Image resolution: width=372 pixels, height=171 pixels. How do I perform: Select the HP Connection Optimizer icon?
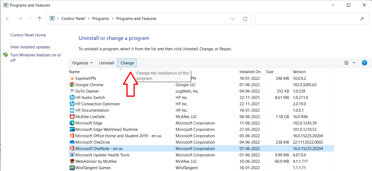pos(72,104)
